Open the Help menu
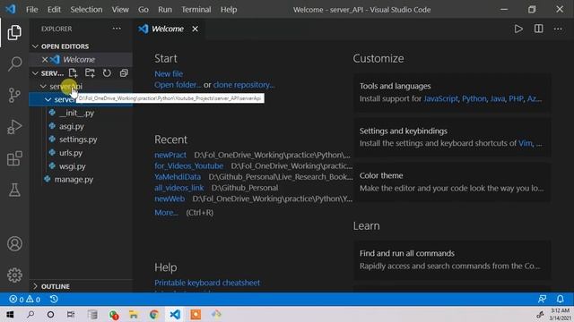This screenshot has width=574, height=322. [x=229, y=10]
